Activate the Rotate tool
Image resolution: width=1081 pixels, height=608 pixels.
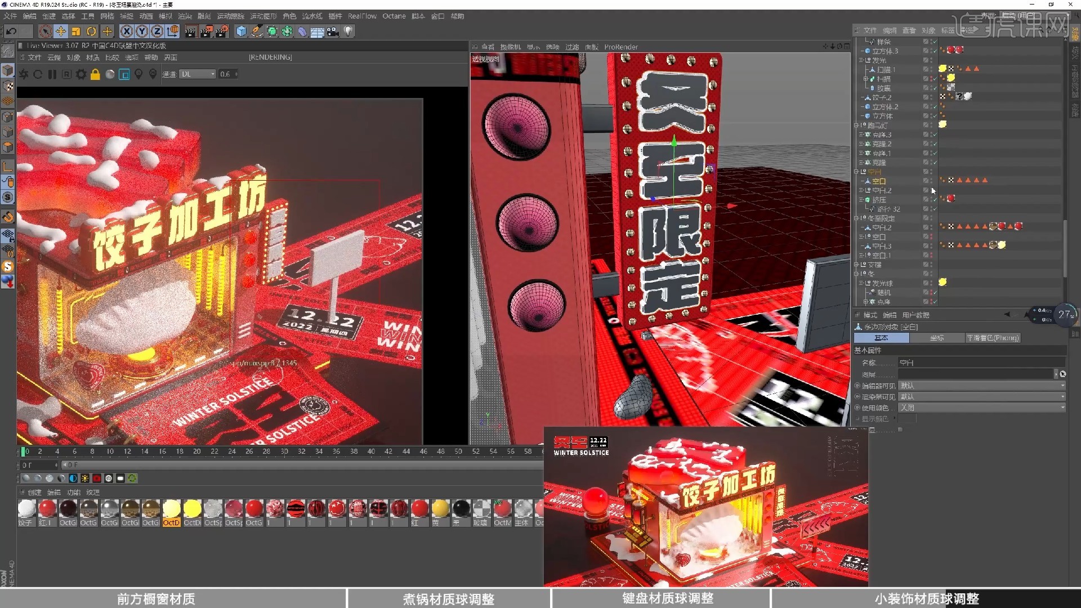tap(91, 32)
